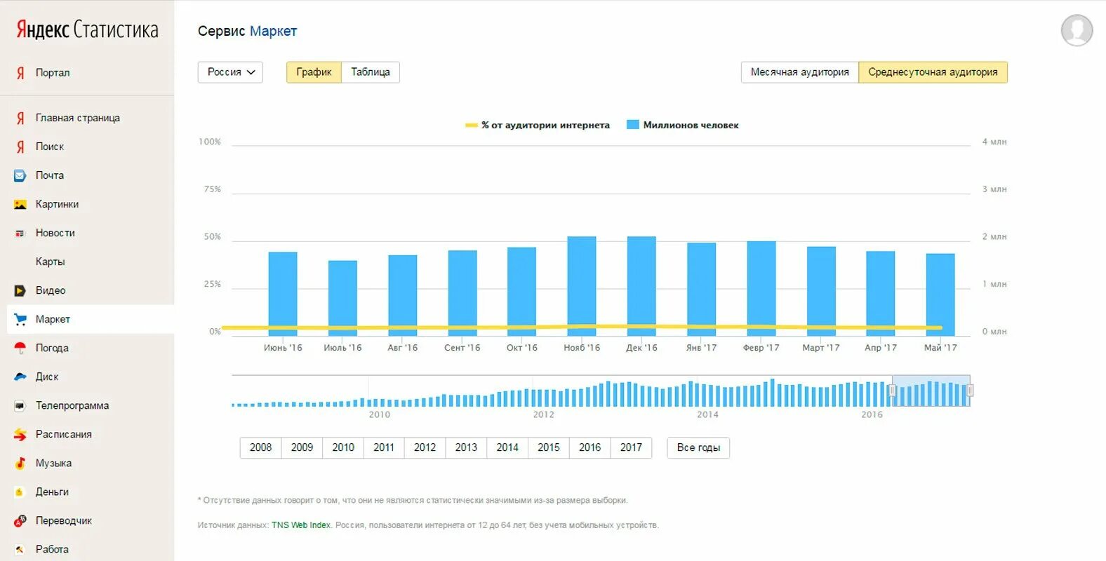Image resolution: width=1106 pixels, height=561 pixels.
Task: Click the Нояб '16 bar
Action: point(582,286)
